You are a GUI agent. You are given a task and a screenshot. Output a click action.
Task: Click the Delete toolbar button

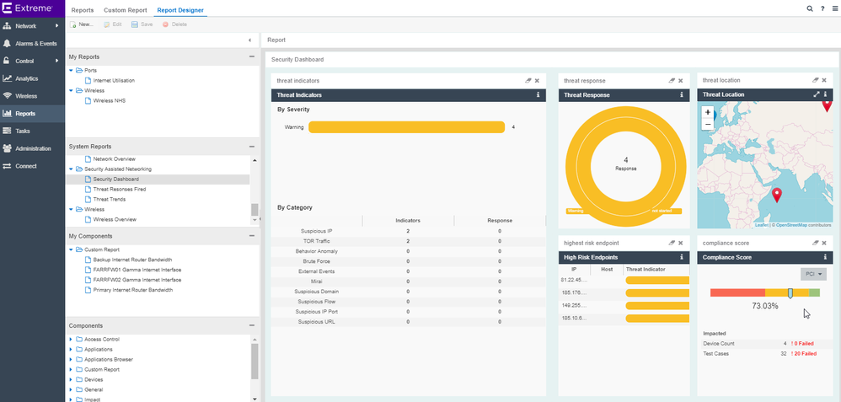pos(174,24)
